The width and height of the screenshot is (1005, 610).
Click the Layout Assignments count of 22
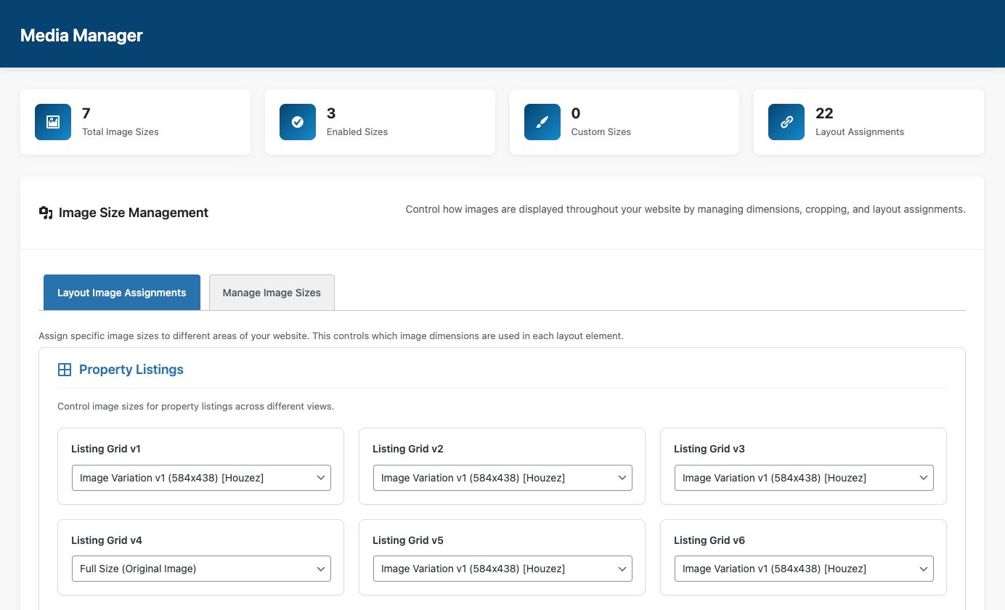click(x=824, y=113)
